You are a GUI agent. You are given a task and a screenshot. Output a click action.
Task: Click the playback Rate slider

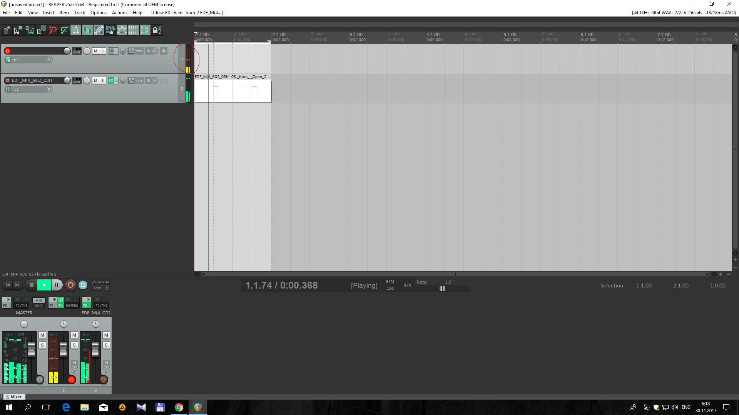point(442,289)
